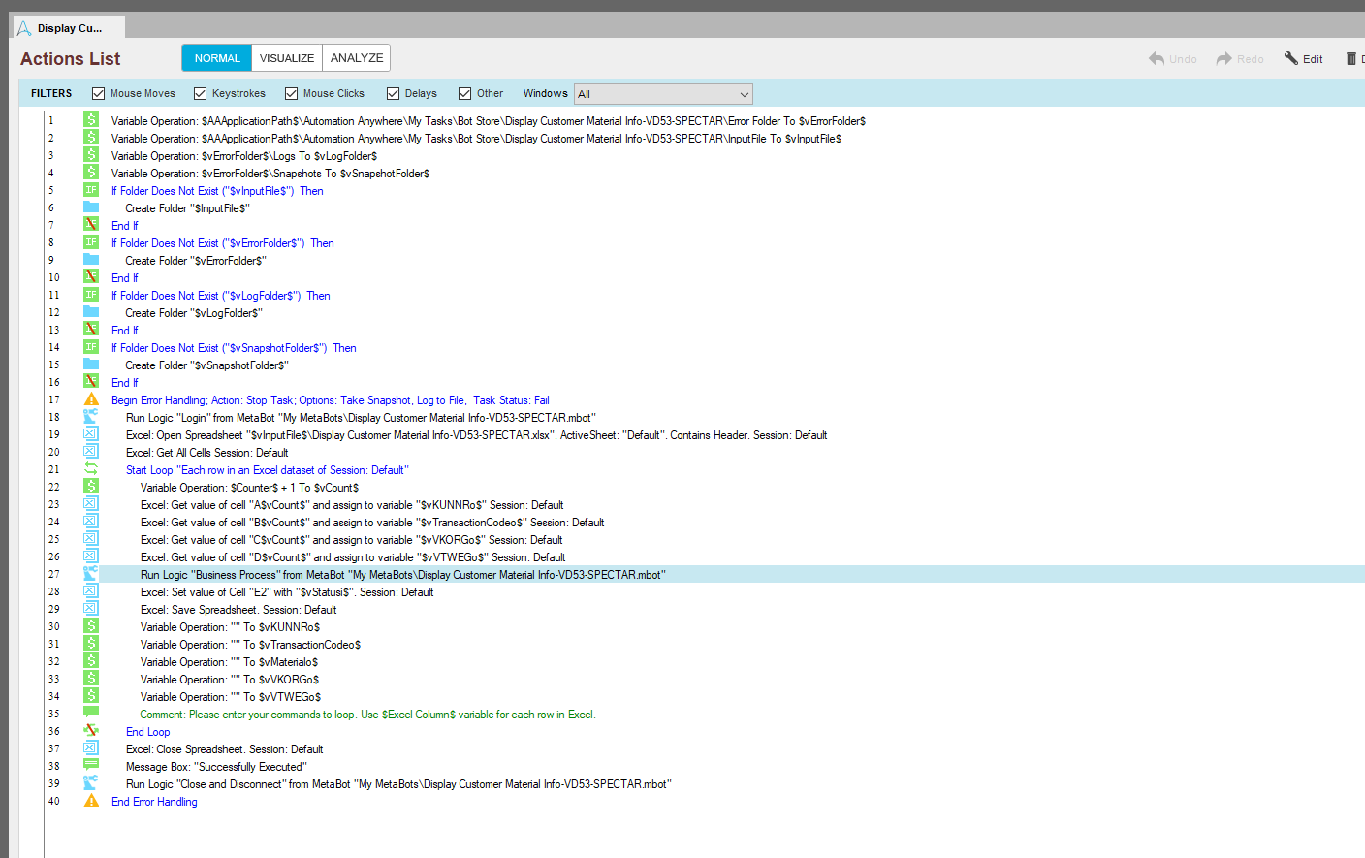This screenshot has height=858, width=1365.
Task: Open the Display Cu... task tab
Action: point(69,28)
